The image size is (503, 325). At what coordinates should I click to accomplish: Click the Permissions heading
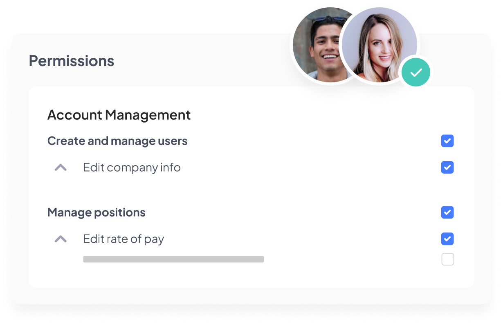[x=72, y=61]
